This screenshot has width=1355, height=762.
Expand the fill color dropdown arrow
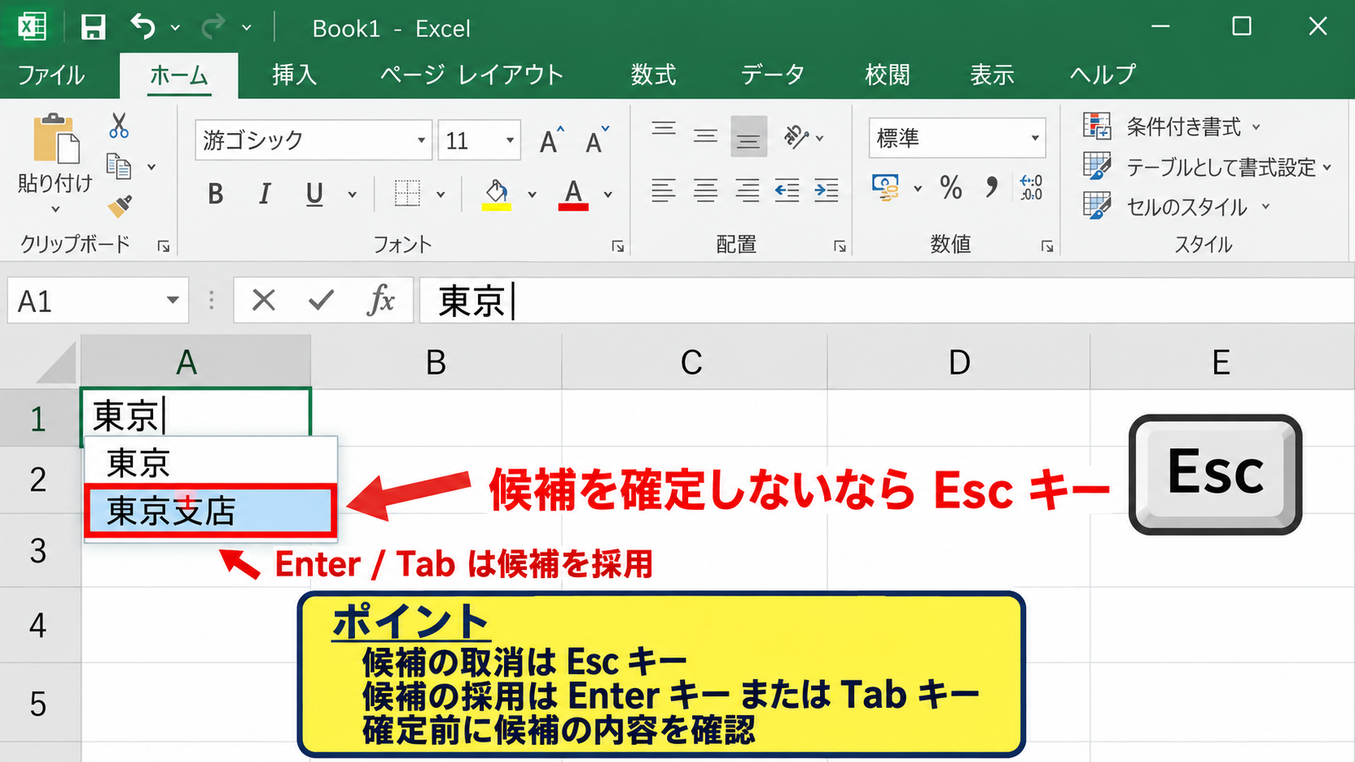532,195
